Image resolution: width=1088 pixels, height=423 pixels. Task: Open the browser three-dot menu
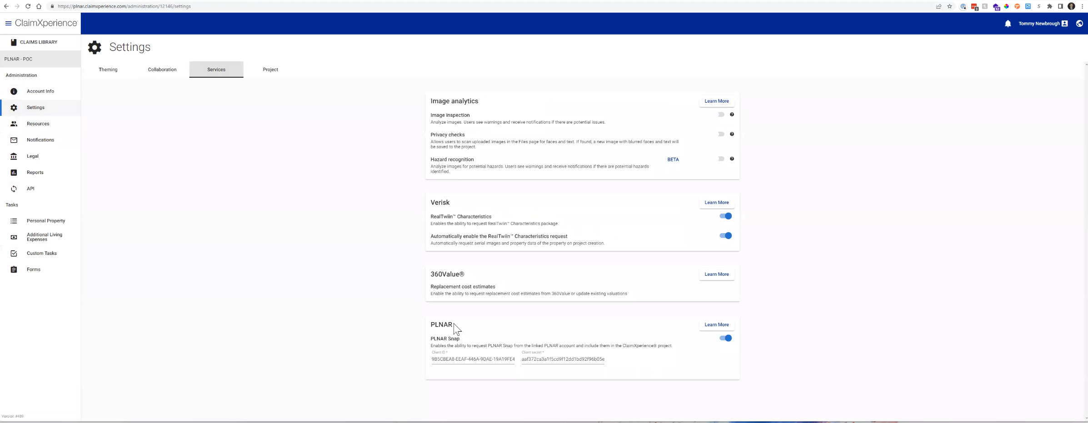[1082, 6]
